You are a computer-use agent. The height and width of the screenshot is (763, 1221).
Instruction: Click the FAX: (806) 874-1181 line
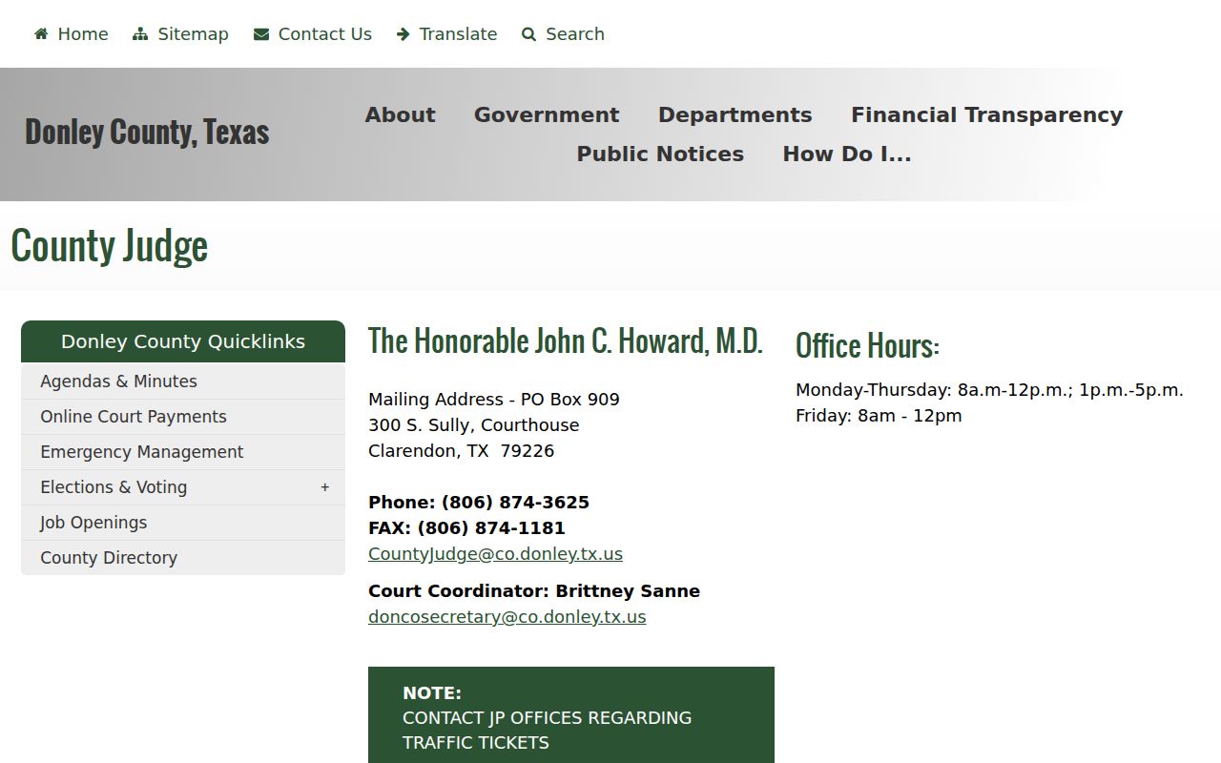[x=466, y=528]
